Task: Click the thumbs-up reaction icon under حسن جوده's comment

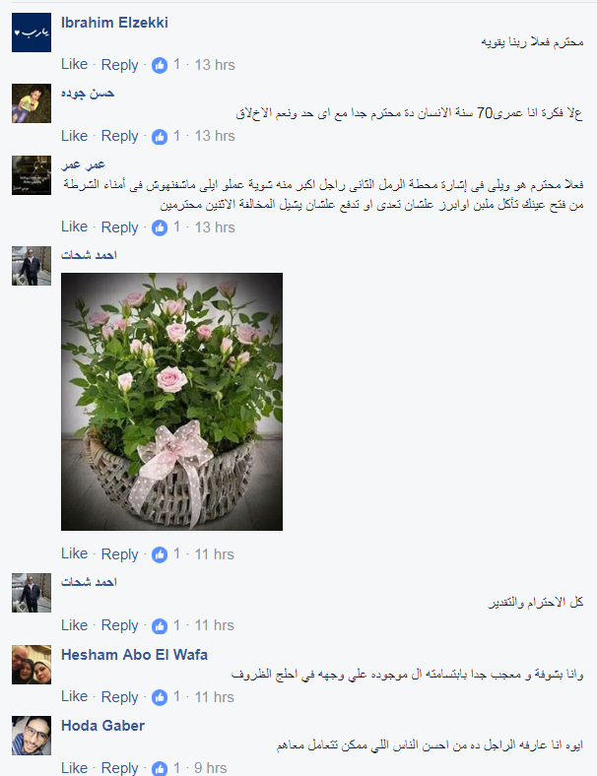Action: click(160, 136)
